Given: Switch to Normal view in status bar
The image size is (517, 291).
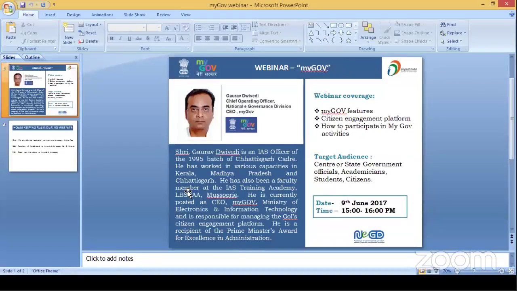Looking at the screenshot, I should pyautogui.click(x=422, y=271).
